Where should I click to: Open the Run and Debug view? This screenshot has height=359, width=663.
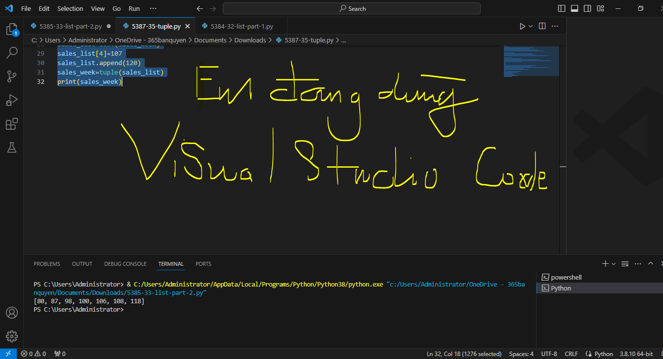coord(12,100)
